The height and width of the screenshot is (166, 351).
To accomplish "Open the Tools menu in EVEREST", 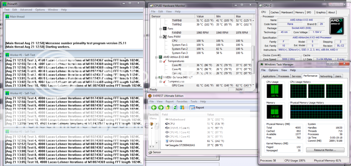I will tap(194, 101).
